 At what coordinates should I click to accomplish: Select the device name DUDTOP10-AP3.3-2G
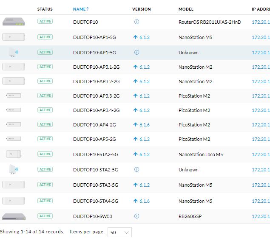(96, 96)
